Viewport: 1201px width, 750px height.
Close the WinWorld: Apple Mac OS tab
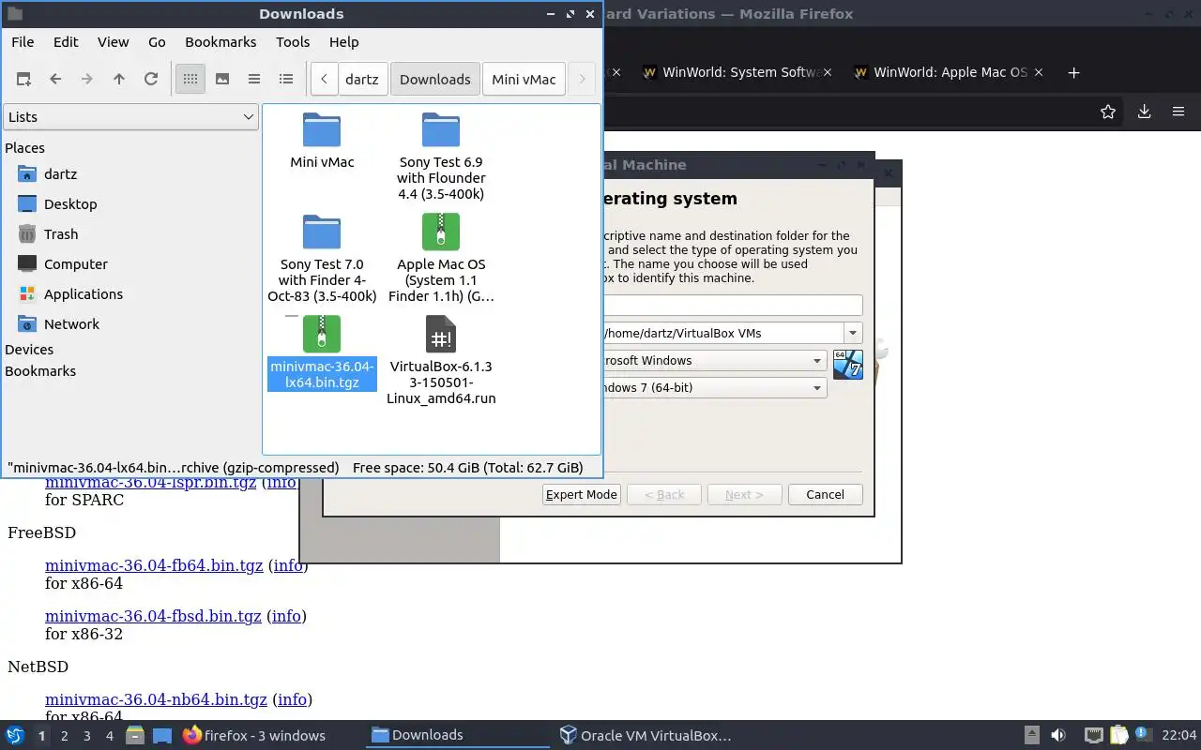click(x=1038, y=72)
